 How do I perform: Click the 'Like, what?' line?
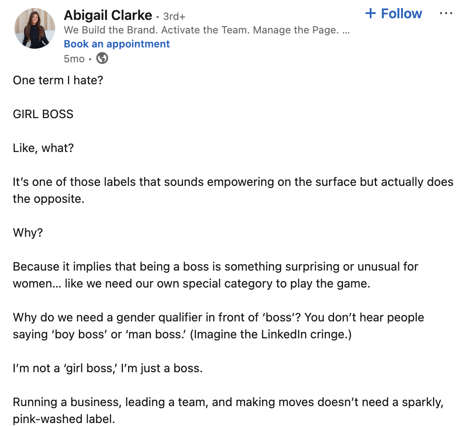(x=43, y=148)
